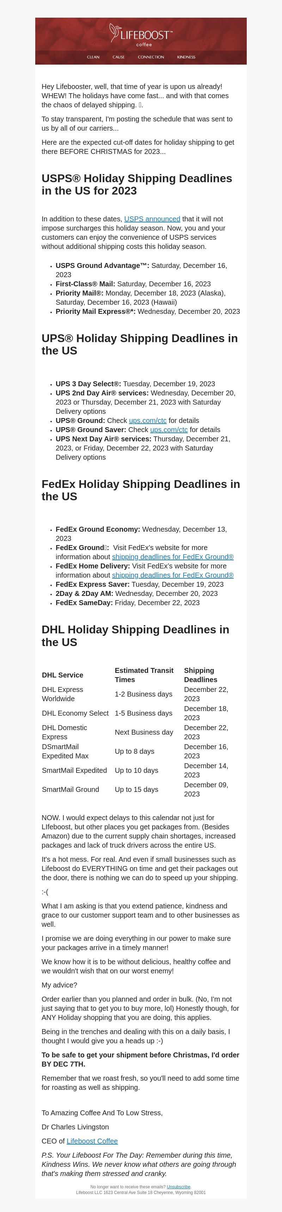Select the KINDNESS header link
This screenshot has height=1212, width=282.
(x=186, y=57)
